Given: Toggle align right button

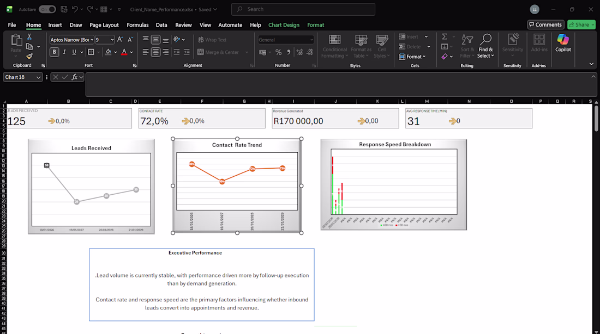Looking at the screenshot, I should (165, 52).
